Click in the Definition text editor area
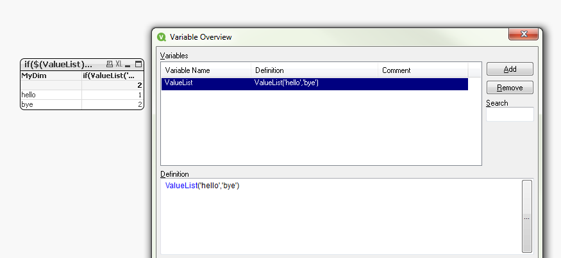The width and height of the screenshot is (561, 258). (x=340, y=218)
